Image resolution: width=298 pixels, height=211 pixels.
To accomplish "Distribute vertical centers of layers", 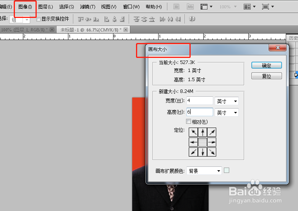I will pyautogui.click(x=144, y=19).
